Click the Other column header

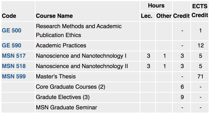pos(164,16)
